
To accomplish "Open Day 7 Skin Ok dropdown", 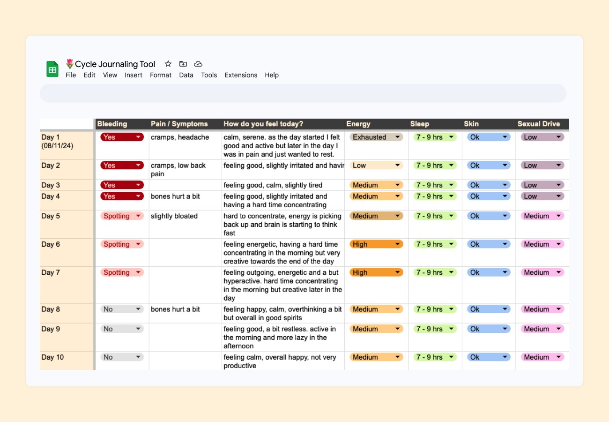I will tap(489, 272).
